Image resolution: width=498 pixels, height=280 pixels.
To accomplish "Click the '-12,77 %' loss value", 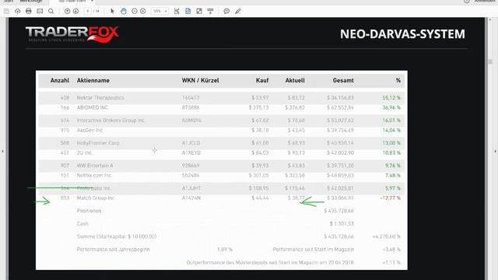I will [x=391, y=198].
